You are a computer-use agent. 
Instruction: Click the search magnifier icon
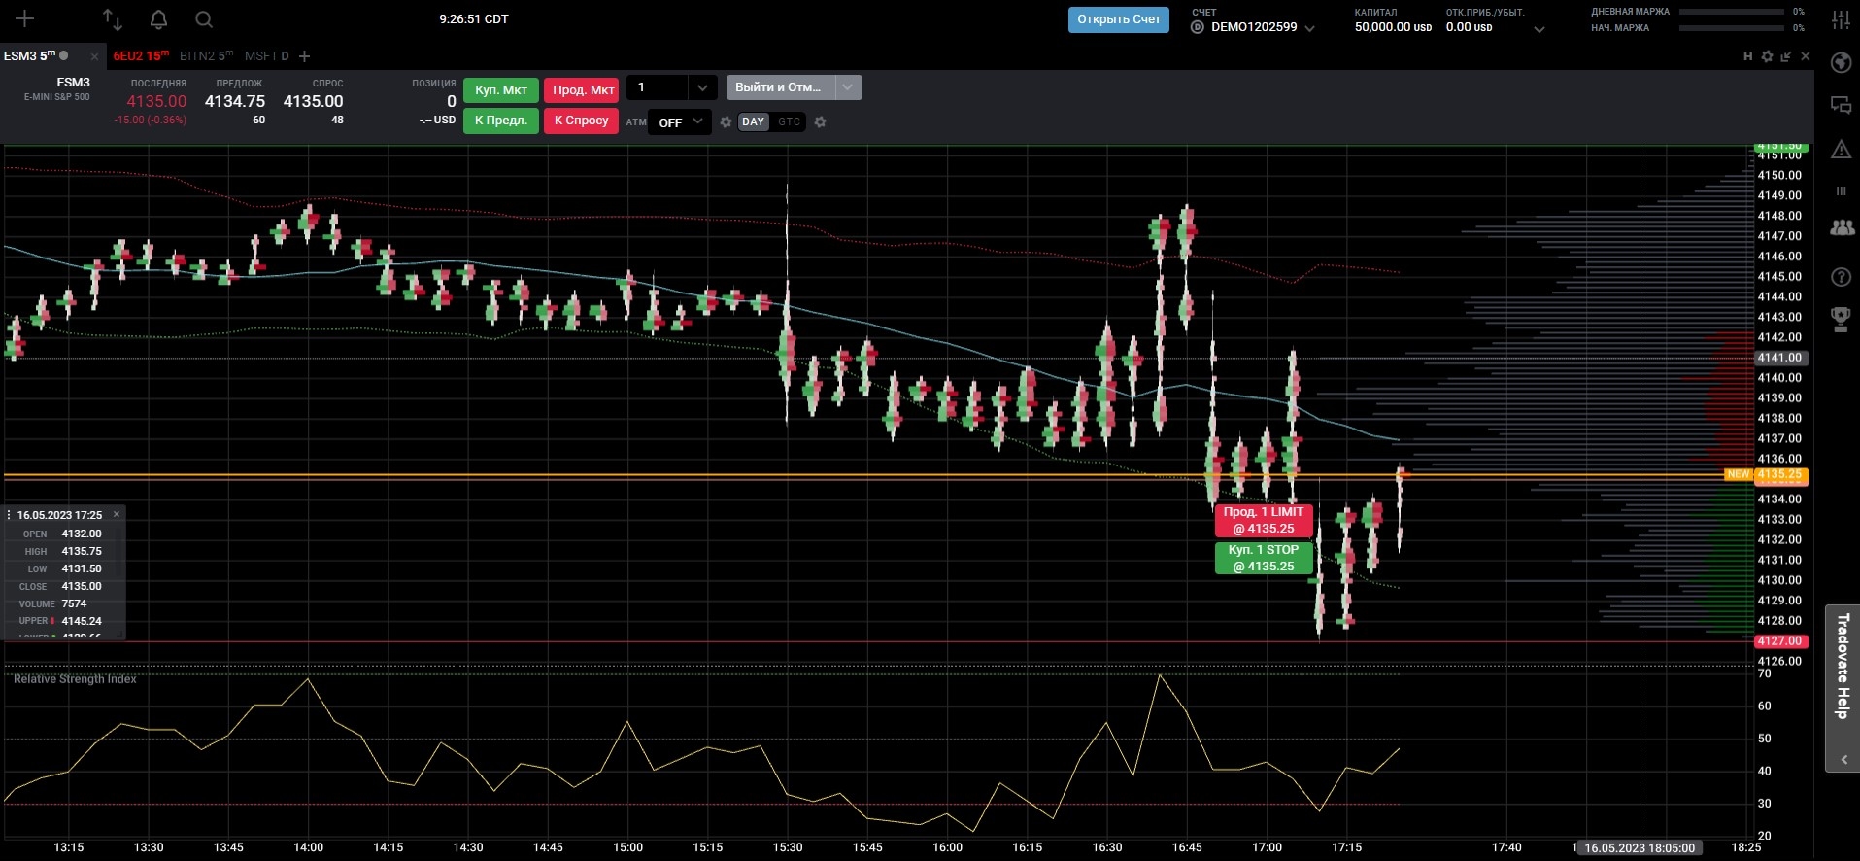point(203,19)
